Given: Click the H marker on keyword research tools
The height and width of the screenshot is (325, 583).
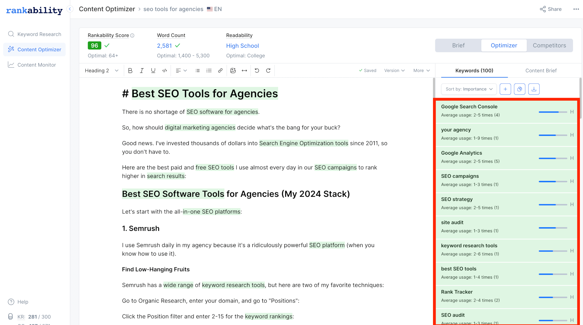Looking at the screenshot, I should click(572, 251).
